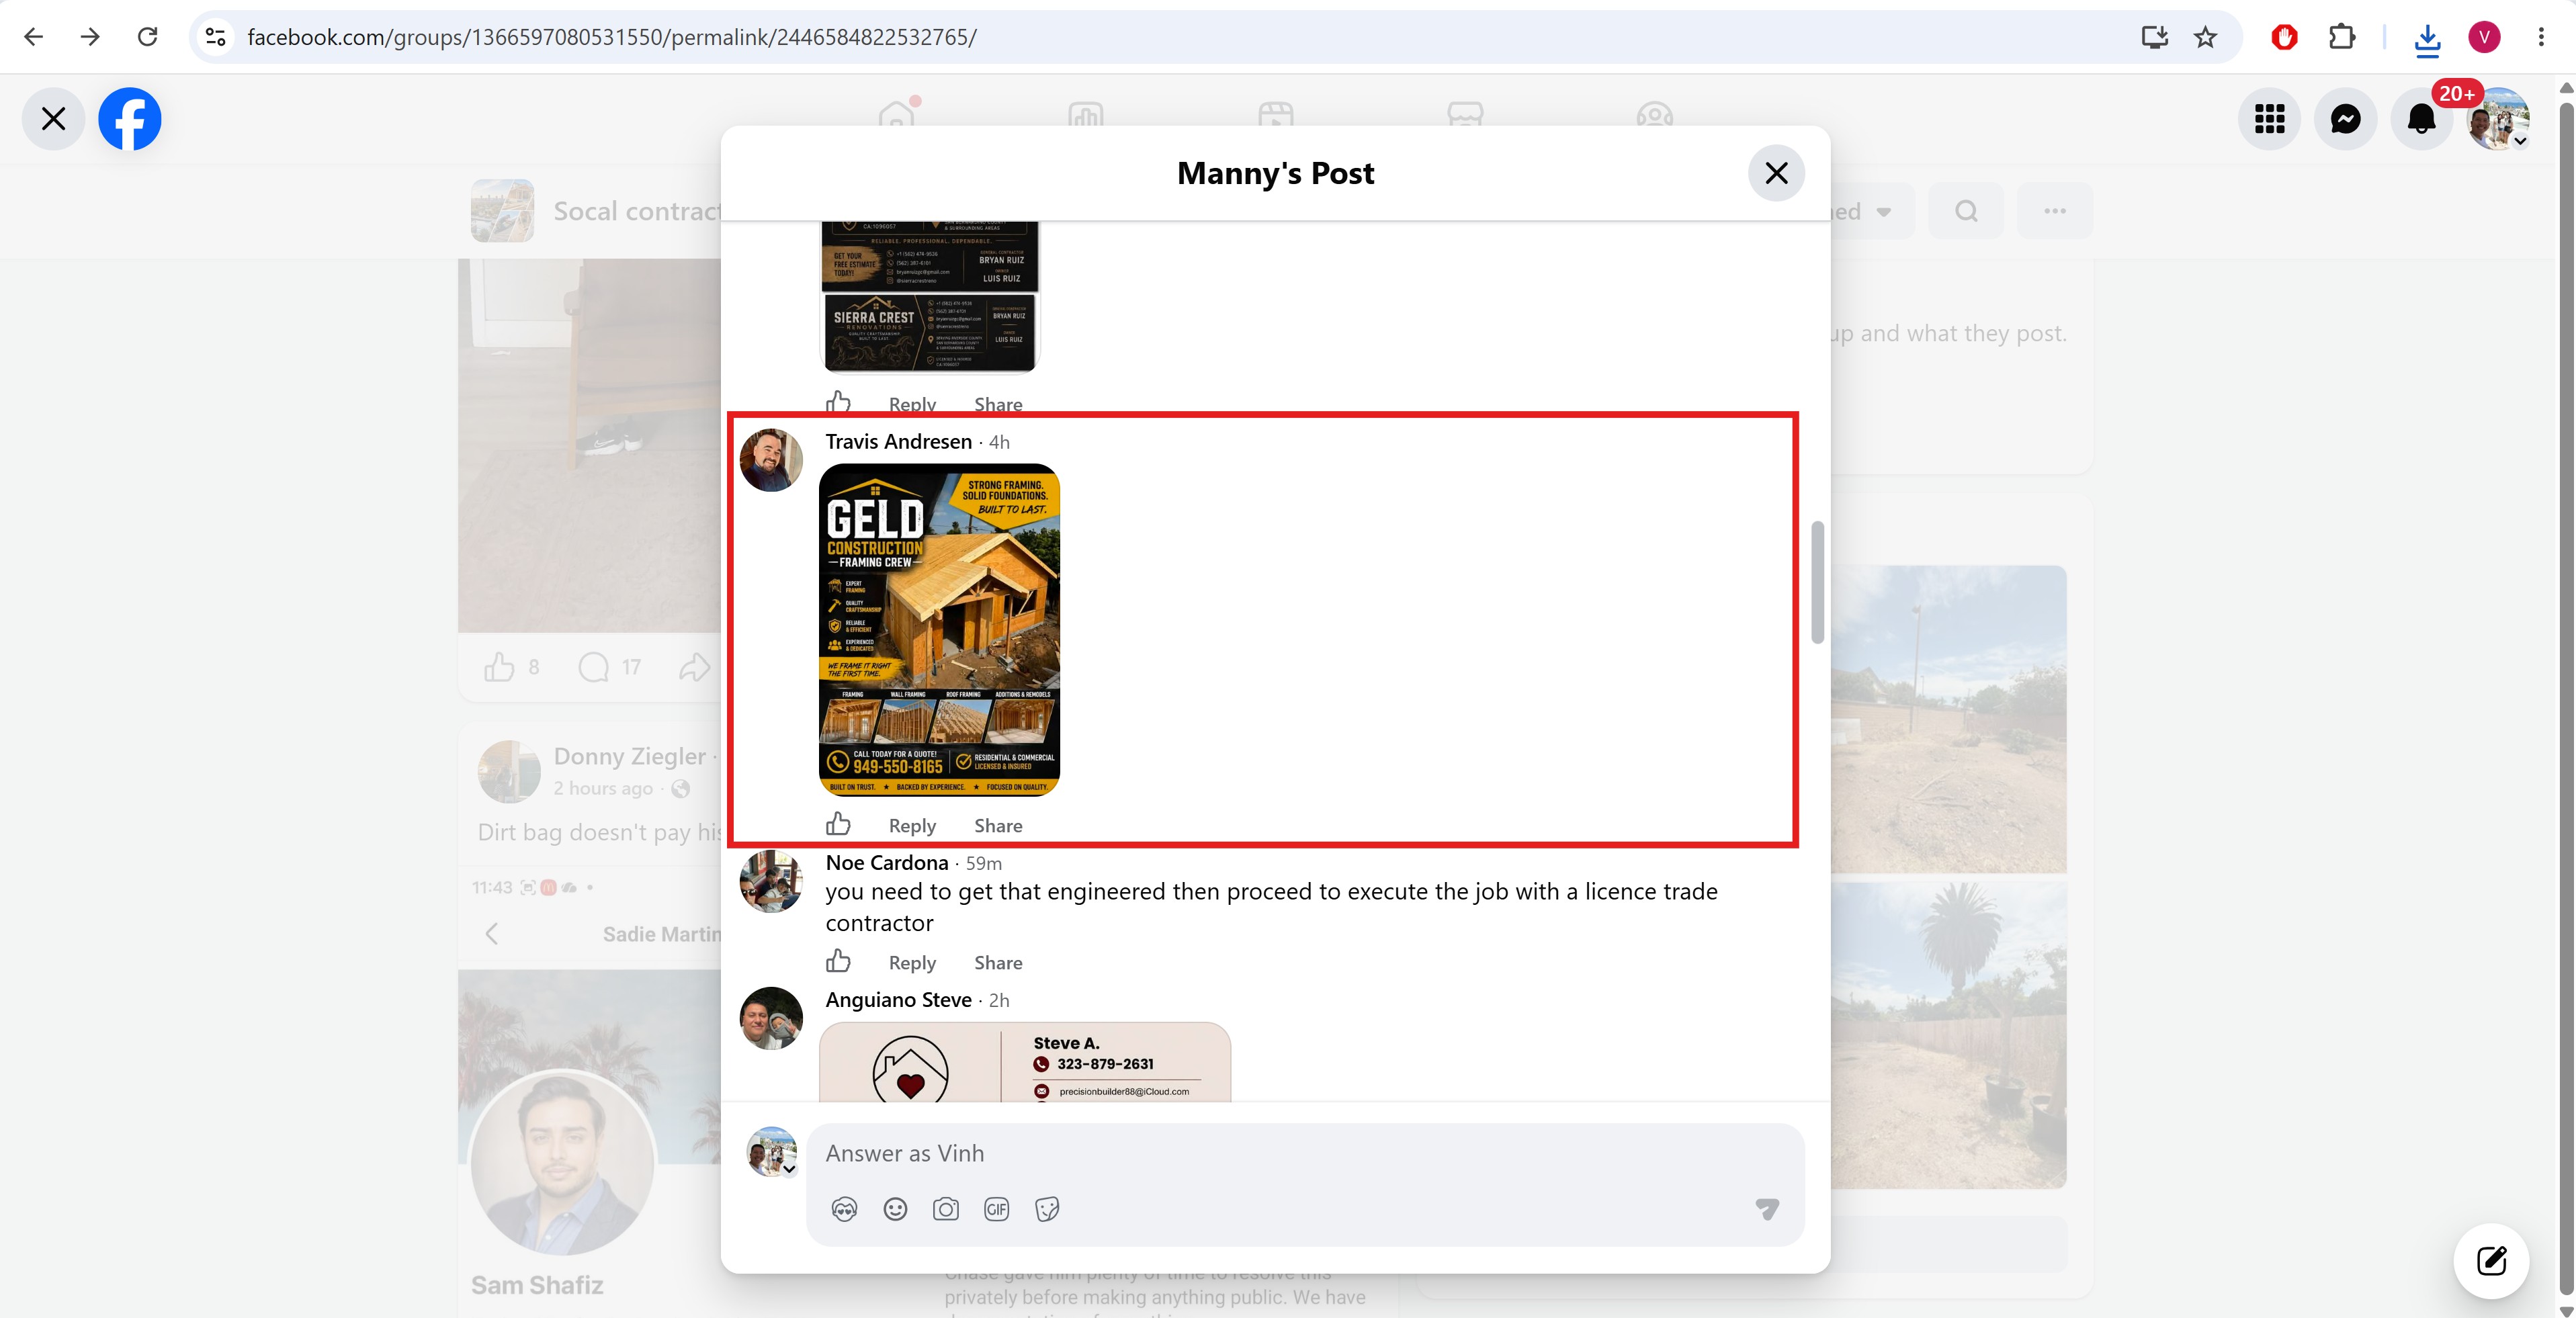Open Sam Shafiz's profile picture in background

coord(562,1162)
